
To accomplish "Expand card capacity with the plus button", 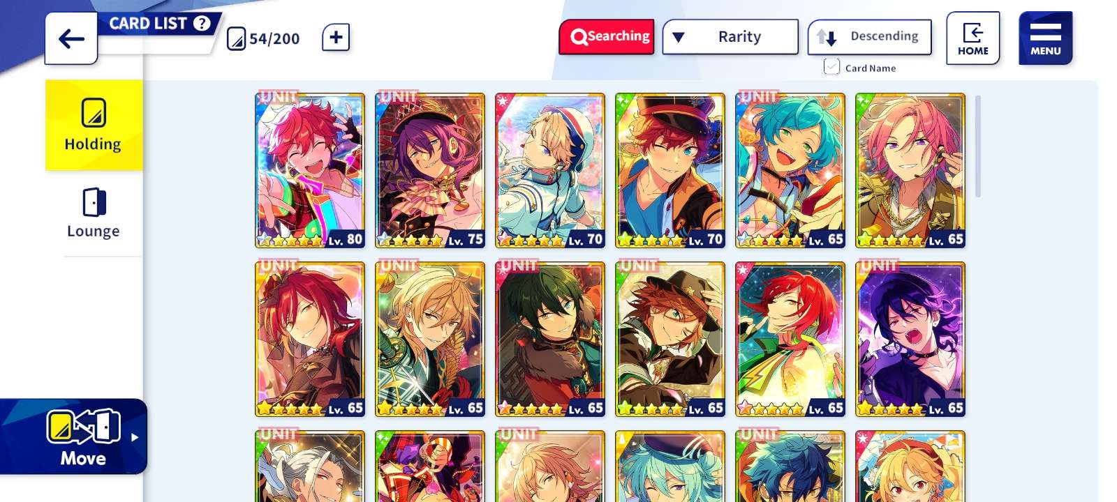I will tap(336, 38).
